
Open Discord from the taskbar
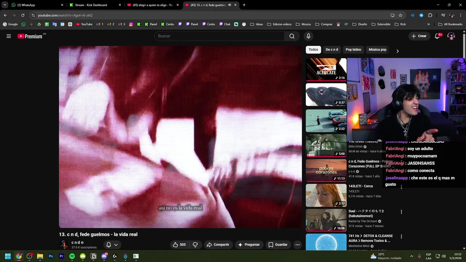pyautogui.click(x=104, y=256)
